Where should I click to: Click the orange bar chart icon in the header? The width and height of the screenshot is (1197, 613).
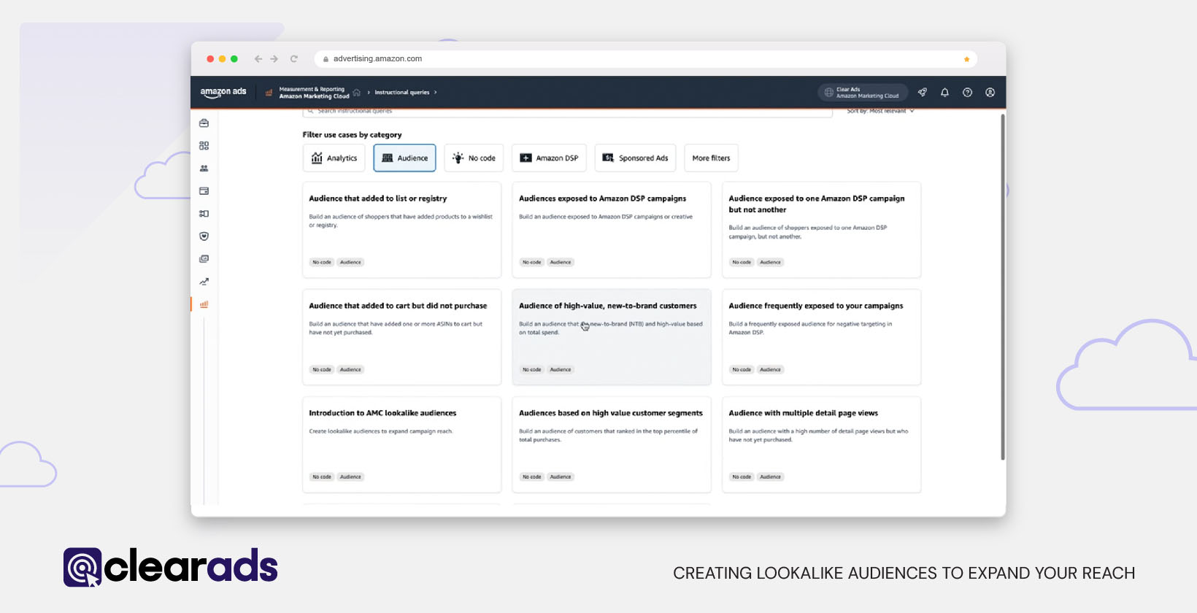click(269, 93)
